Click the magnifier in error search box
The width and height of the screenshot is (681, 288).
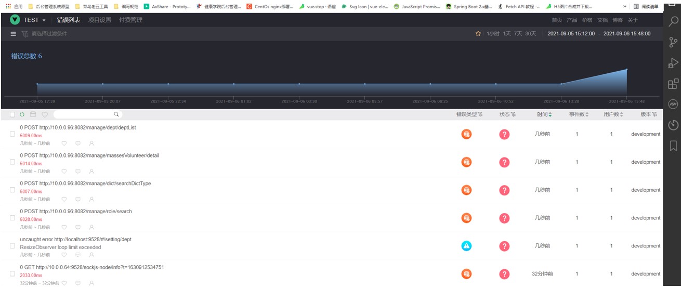coord(116,114)
